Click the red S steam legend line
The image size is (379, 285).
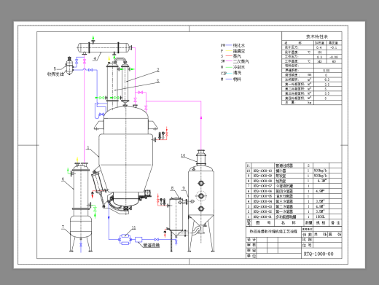point(229,56)
